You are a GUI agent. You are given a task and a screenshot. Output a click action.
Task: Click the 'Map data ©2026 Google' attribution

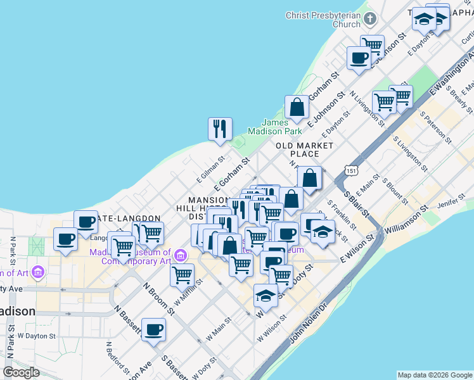[x=435, y=376]
